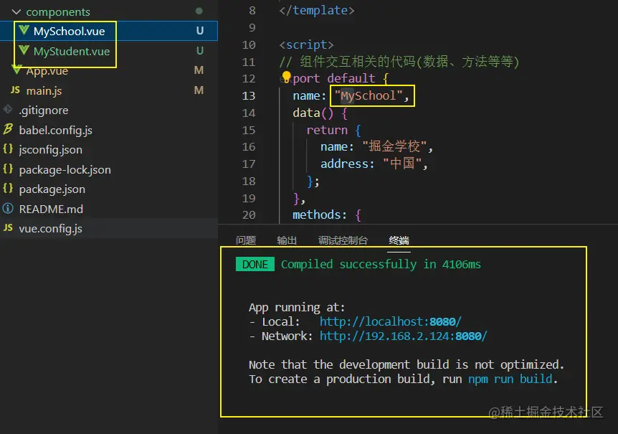Click the JS icon beside vue.config.js
618x434 pixels.
click(8, 227)
